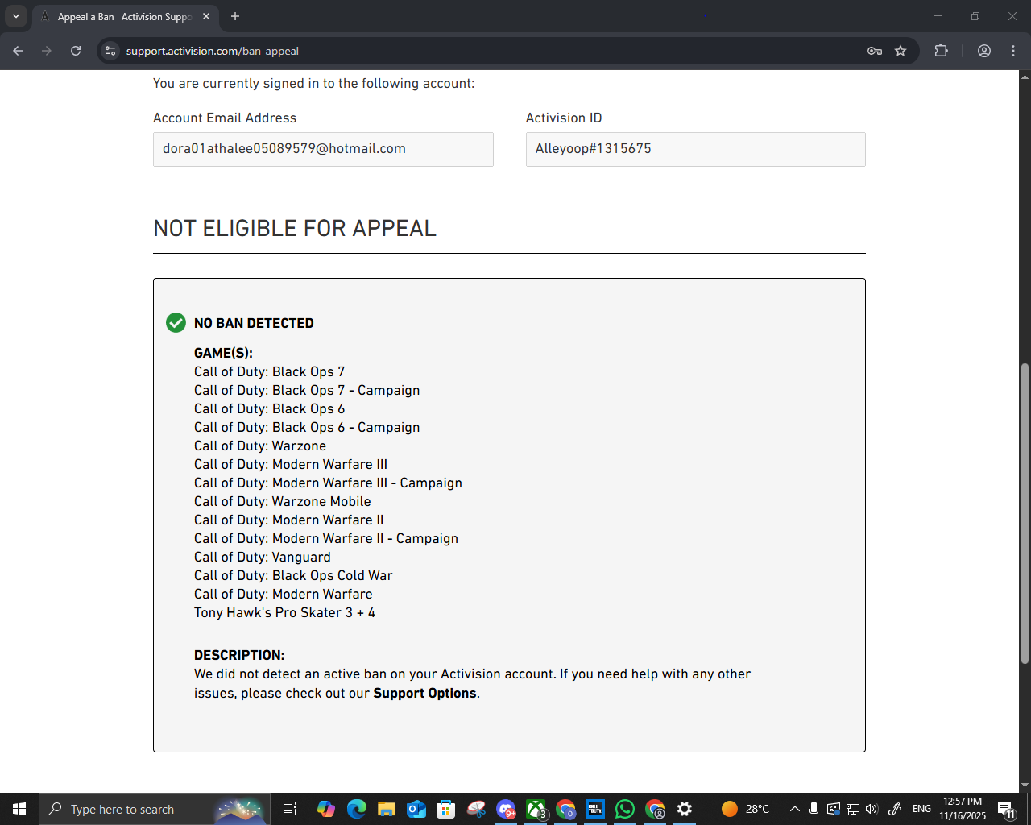Open the volume control tray icon
The image size is (1031, 825).
click(x=872, y=809)
